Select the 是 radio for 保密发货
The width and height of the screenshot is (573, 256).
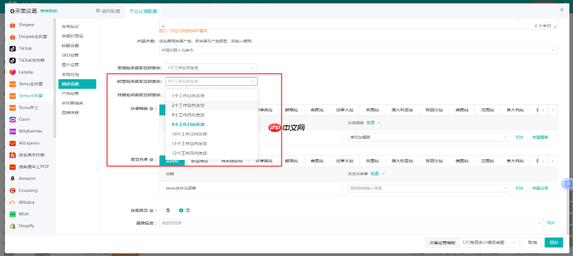pos(161,210)
